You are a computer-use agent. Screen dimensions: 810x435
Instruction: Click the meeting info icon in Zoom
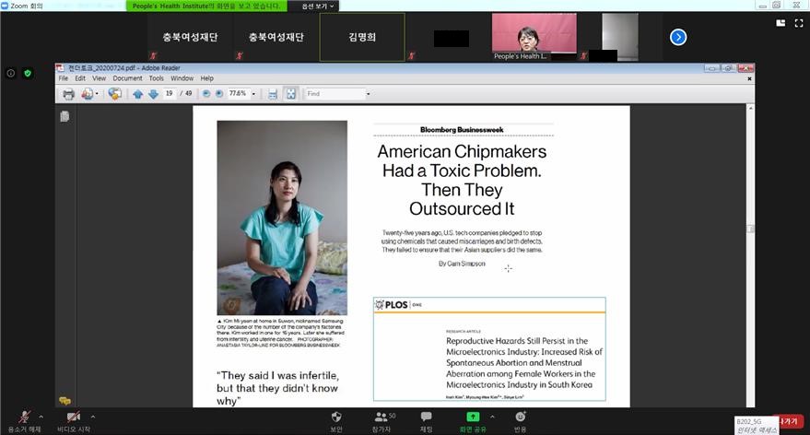click(10, 74)
